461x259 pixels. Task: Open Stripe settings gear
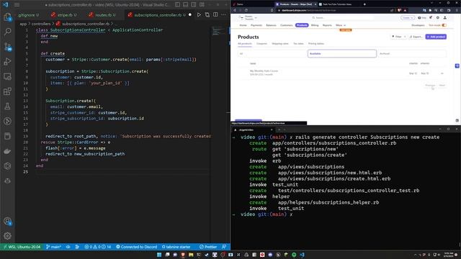pos(438,17)
